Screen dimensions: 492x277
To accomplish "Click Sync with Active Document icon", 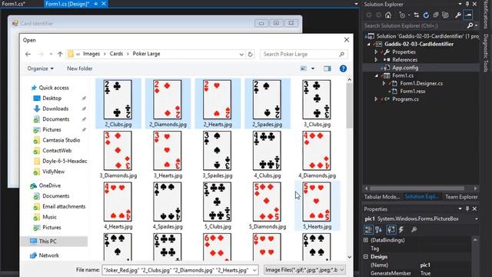I will (417, 15).
